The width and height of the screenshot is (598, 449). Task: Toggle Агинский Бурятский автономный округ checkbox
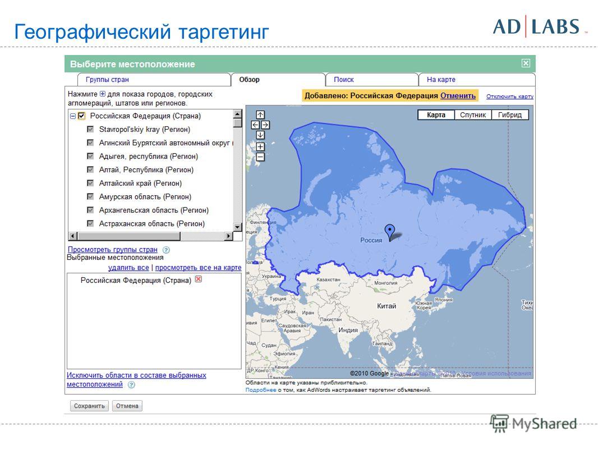[90, 143]
